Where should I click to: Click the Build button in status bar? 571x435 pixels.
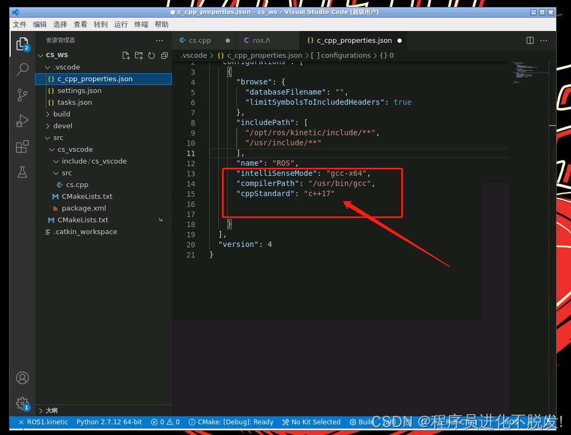click(362, 422)
